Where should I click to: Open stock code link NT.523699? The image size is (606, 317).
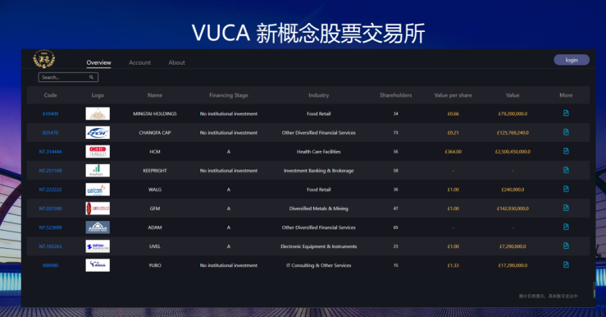(50, 227)
